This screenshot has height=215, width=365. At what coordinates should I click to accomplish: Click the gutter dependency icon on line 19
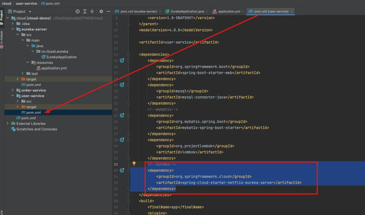[122, 85]
